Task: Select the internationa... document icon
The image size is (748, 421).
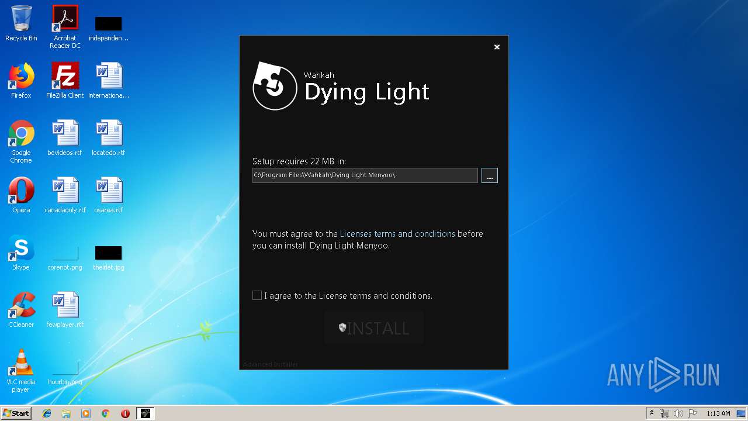Action: point(109,81)
